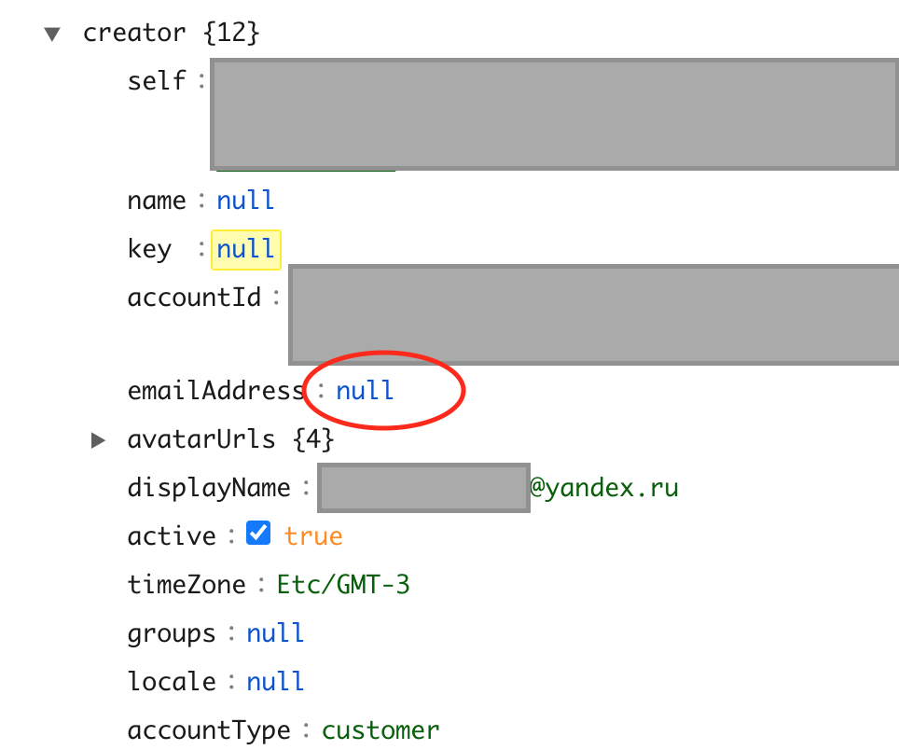
Task: Click the "emailAddress" key label
Action: click(216, 391)
